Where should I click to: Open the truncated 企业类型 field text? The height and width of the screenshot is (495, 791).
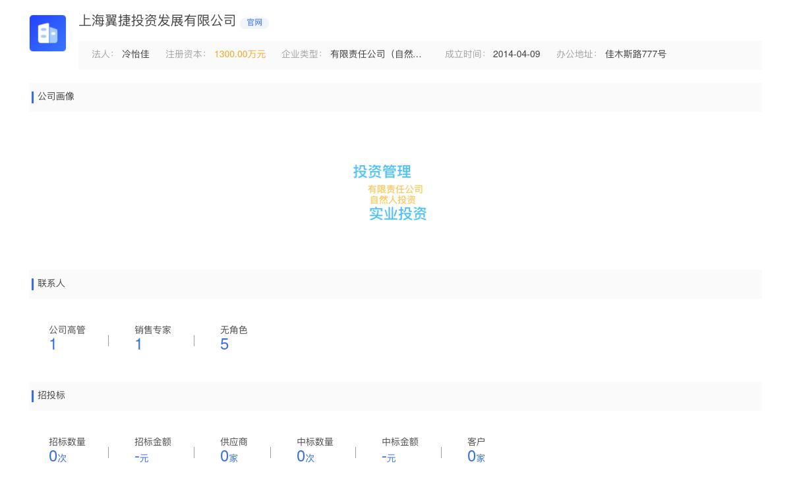(x=376, y=54)
